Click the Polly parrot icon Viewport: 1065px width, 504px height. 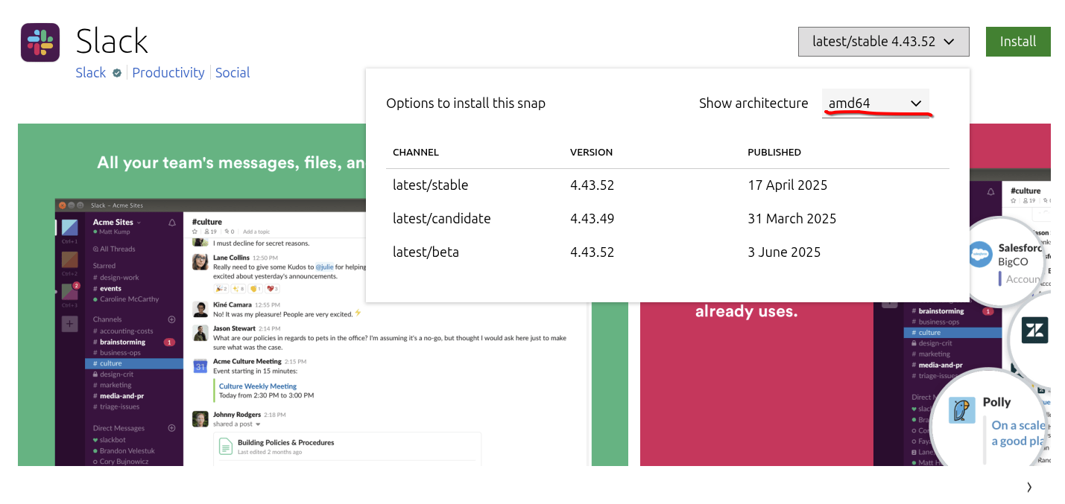(961, 410)
